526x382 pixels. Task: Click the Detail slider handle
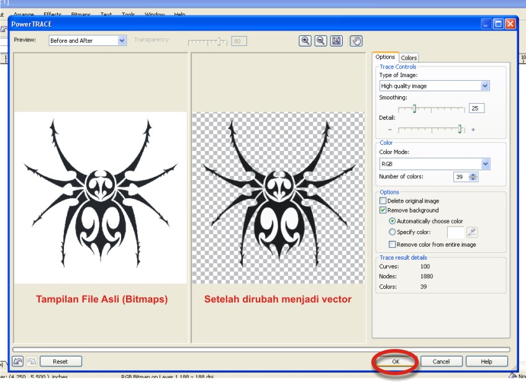point(460,129)
